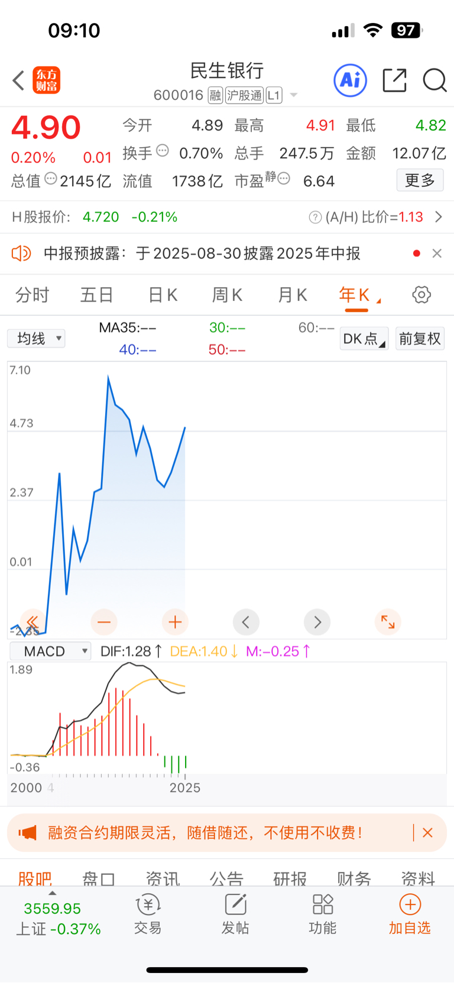Tap the 更多 button
Viewport: 454px width, 983px height.
[420, 180]
